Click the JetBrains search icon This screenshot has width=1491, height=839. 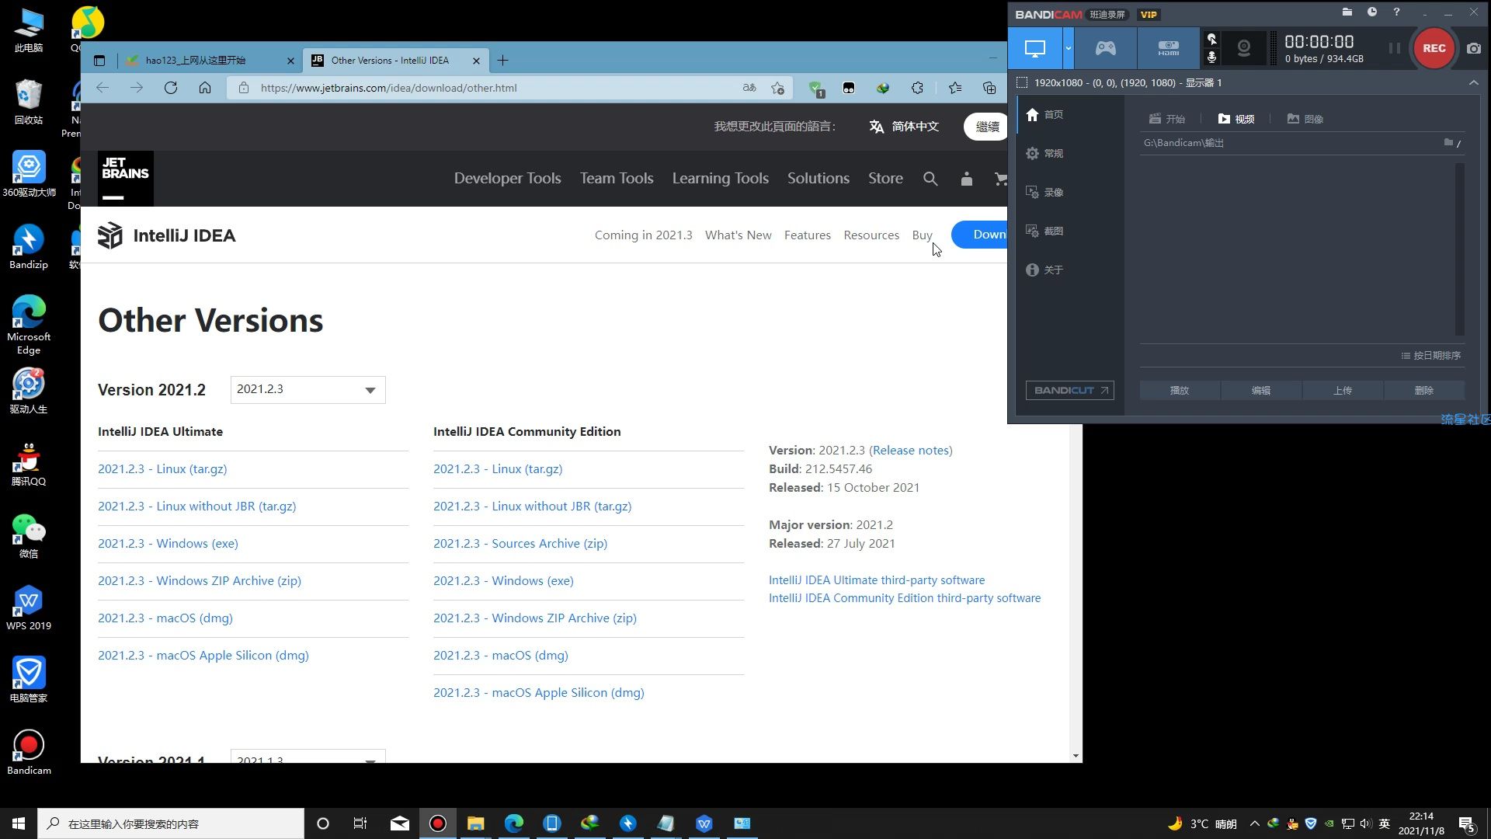click(930, 178)
